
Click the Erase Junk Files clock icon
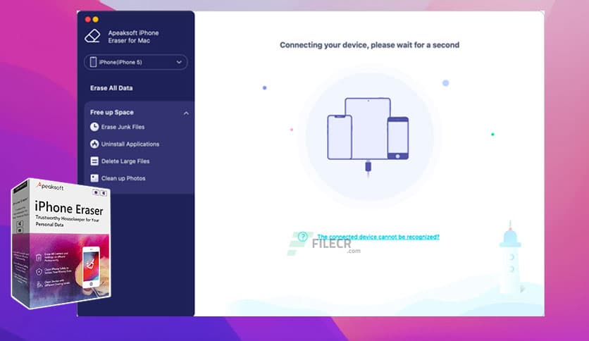point(94,127)
